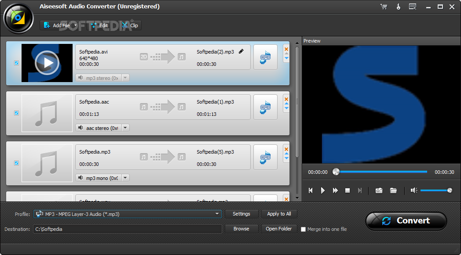Viewport: 461px width, 255px height.
Task: Rename output Softpedia(2).mp3 with pencil icon
Action: pyautogui.click(x=241, y=52)
